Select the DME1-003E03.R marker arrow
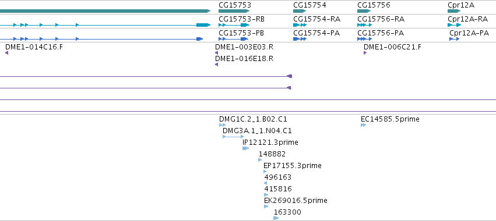 (x=216, y=53)
